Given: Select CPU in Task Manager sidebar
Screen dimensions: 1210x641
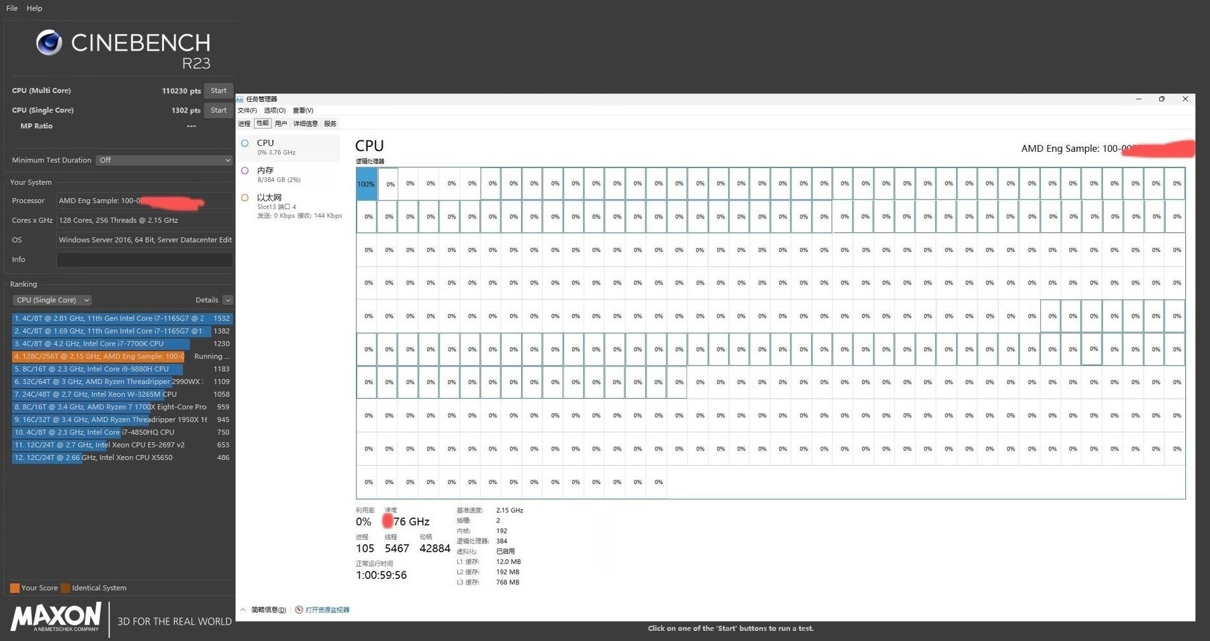Looking at the screenshot, I should (289, 147).
